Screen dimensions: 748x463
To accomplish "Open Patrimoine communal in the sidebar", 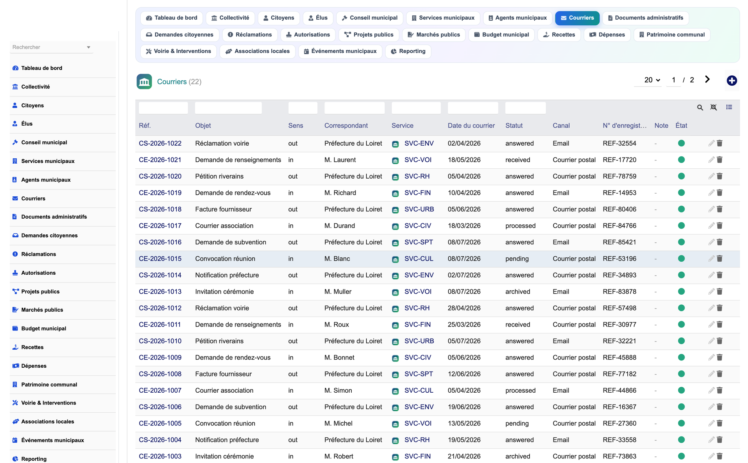I will tap(49, 385).
